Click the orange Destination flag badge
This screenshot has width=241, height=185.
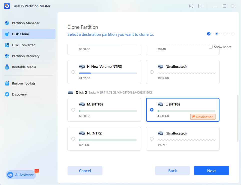[203, 117]
